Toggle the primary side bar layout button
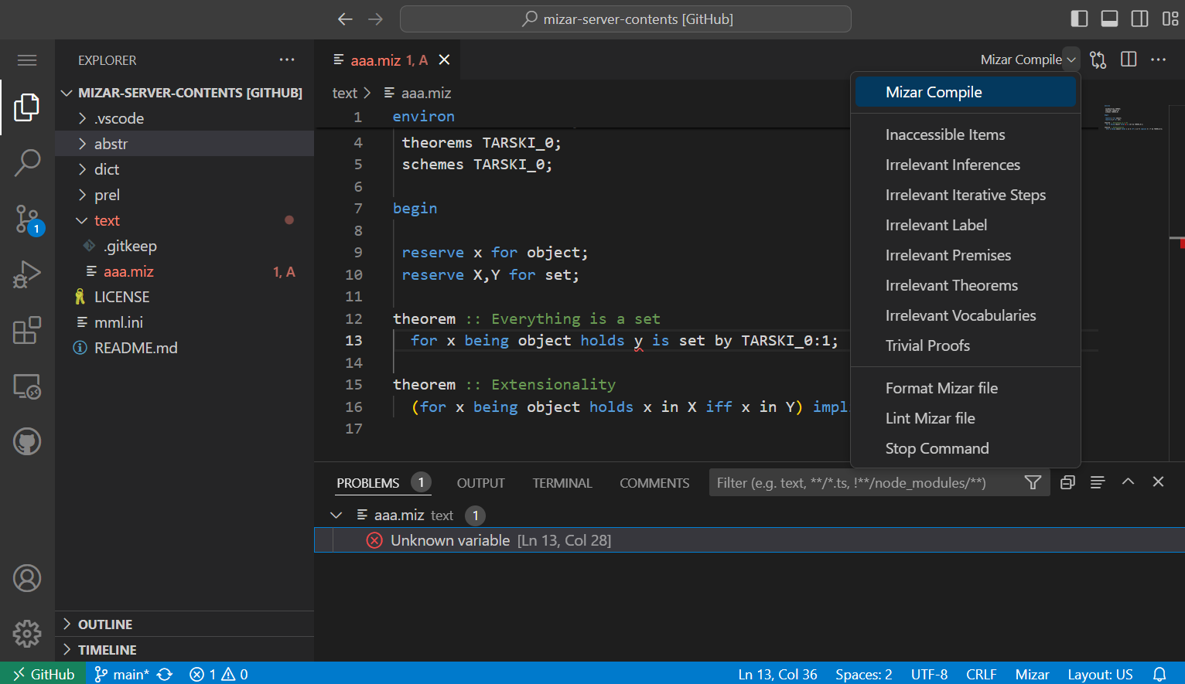 [x=1079, y=19]
